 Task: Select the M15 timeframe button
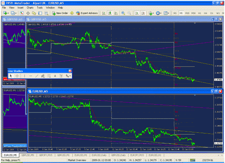[x=187, y=13]
